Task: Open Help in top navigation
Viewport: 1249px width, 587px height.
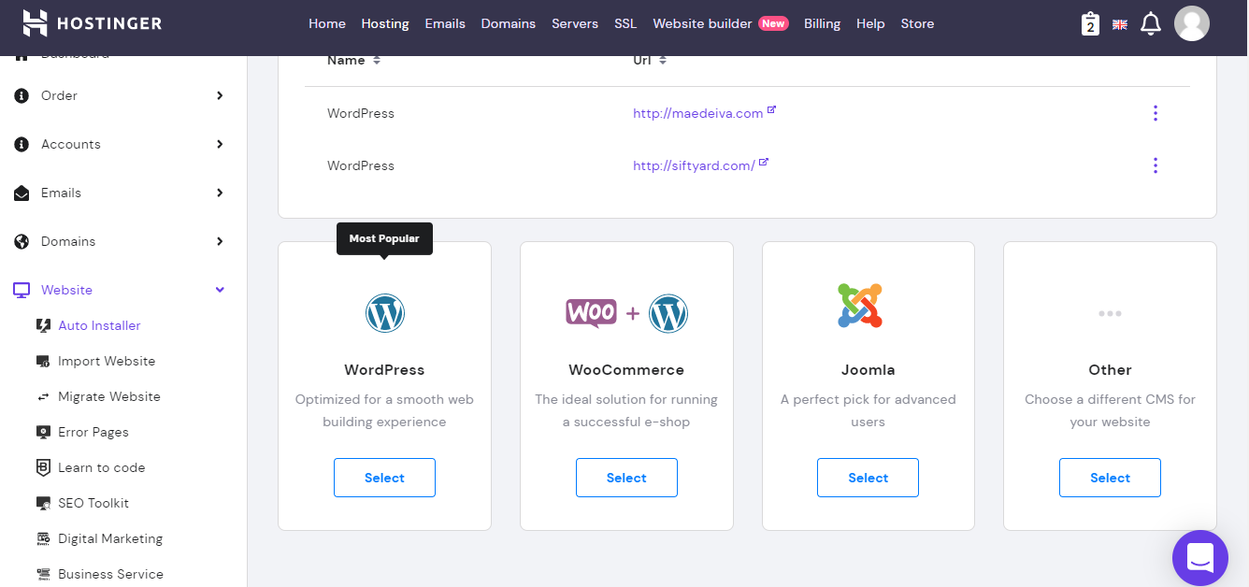Action: coord(870,23)
